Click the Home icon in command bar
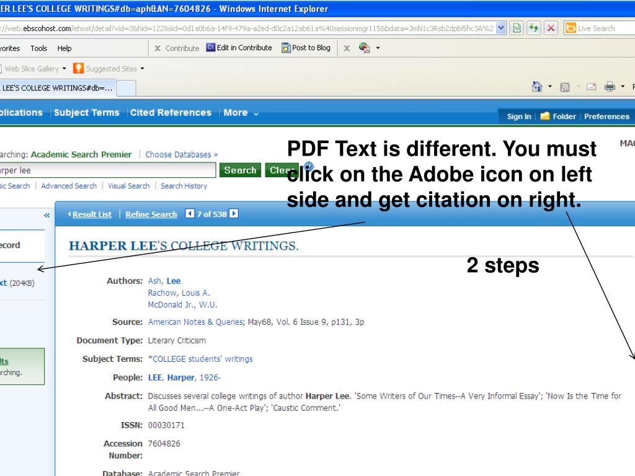635x476 pixels. click(537, 86)
